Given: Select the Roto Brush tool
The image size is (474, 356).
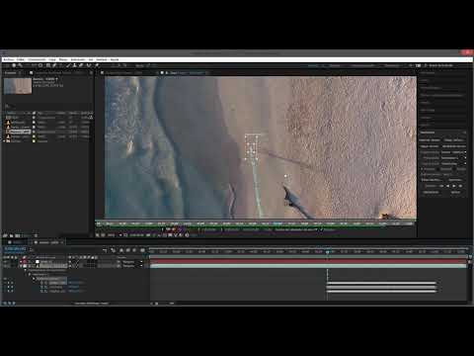Looking at the screenshot, I should pos(89,65).
